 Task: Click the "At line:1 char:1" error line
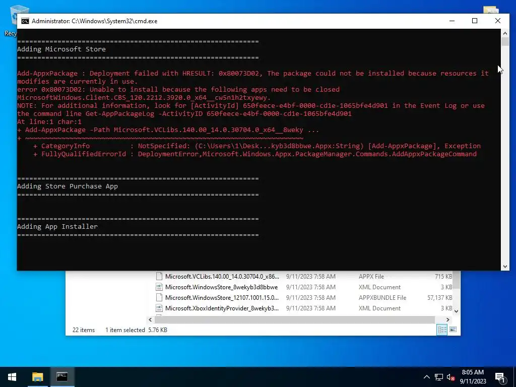pyautogui.click(x=49, y=122)
